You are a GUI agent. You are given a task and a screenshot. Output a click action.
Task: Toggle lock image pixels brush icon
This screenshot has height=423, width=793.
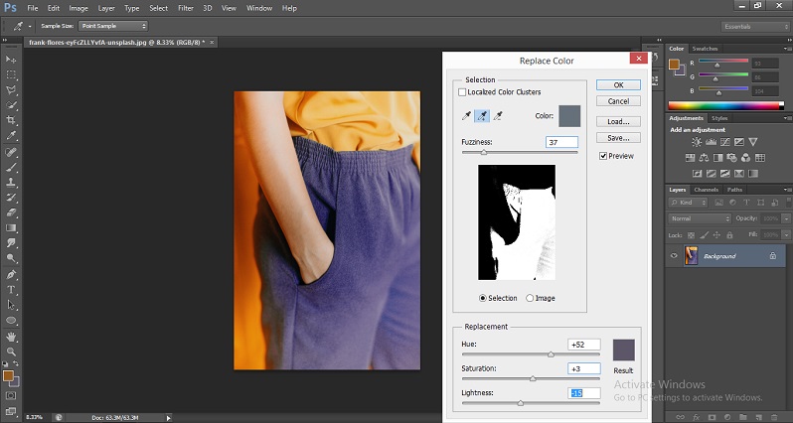click(x=704, y=235)
